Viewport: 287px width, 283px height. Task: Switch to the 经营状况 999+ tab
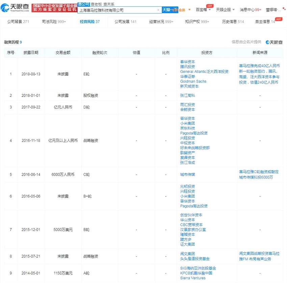[161, 22]
